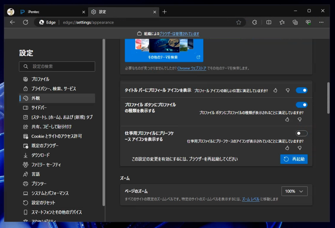The height and width of the screenshot is (228, 335).
Task: Open the Extensions puzzle icon
Action: [x=254, y=22]
